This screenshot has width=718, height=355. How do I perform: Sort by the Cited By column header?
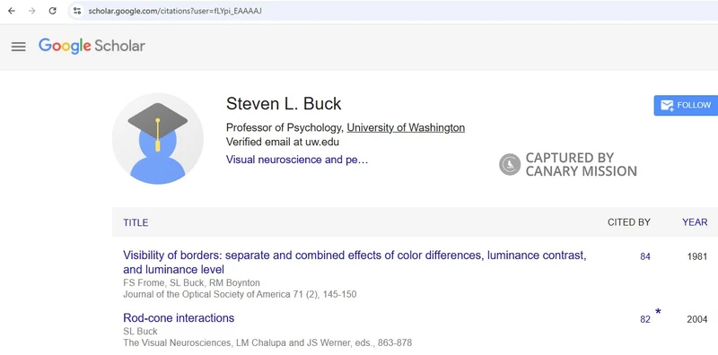(x=629, y=222)
